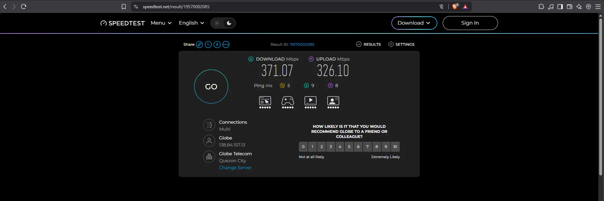Open site settings icon in address bar

click(136, 7)
